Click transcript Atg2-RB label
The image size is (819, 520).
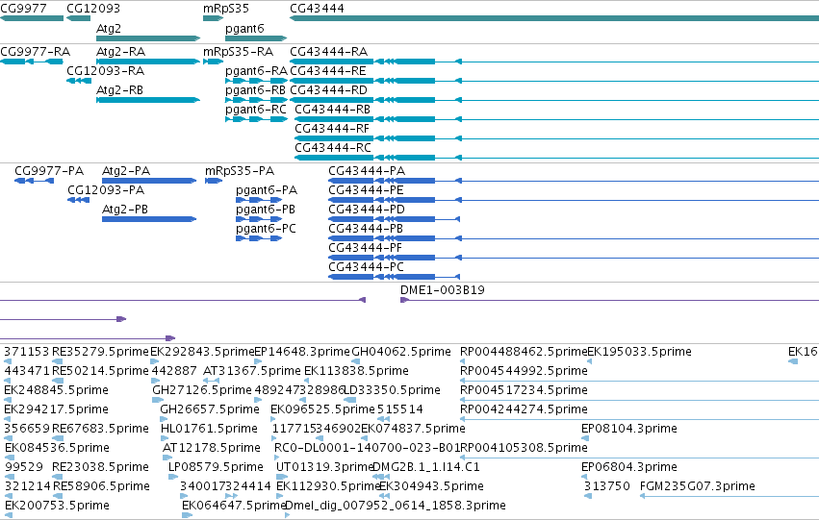[x=119, y=90]
